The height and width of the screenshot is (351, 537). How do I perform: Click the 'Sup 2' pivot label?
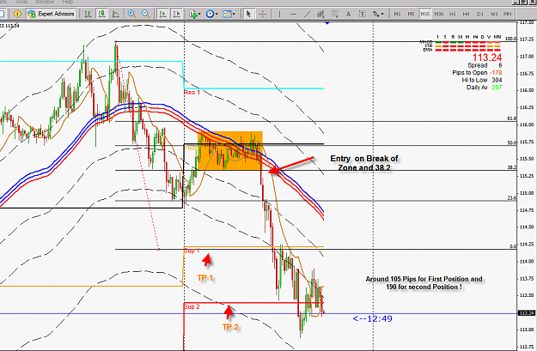[x=192, y=306]
